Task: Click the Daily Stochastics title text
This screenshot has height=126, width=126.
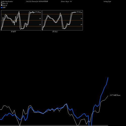Action: tap(7, 2)
